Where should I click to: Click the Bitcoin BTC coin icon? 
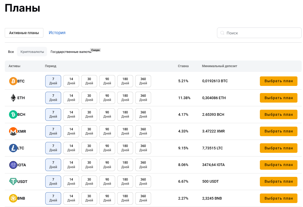(x=13, y=81)
